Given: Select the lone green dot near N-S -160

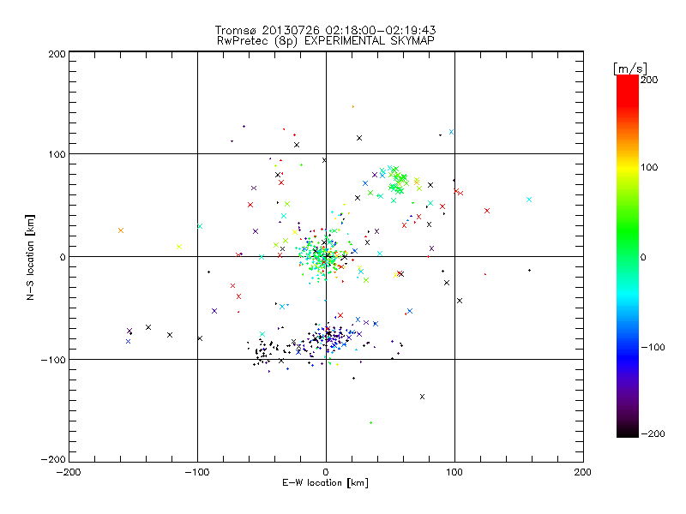Looking at the screenshot, I should pos(371,422).
